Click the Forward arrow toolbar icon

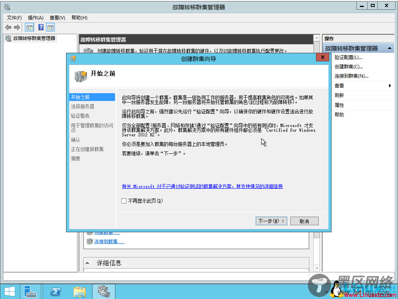[17, 27]
